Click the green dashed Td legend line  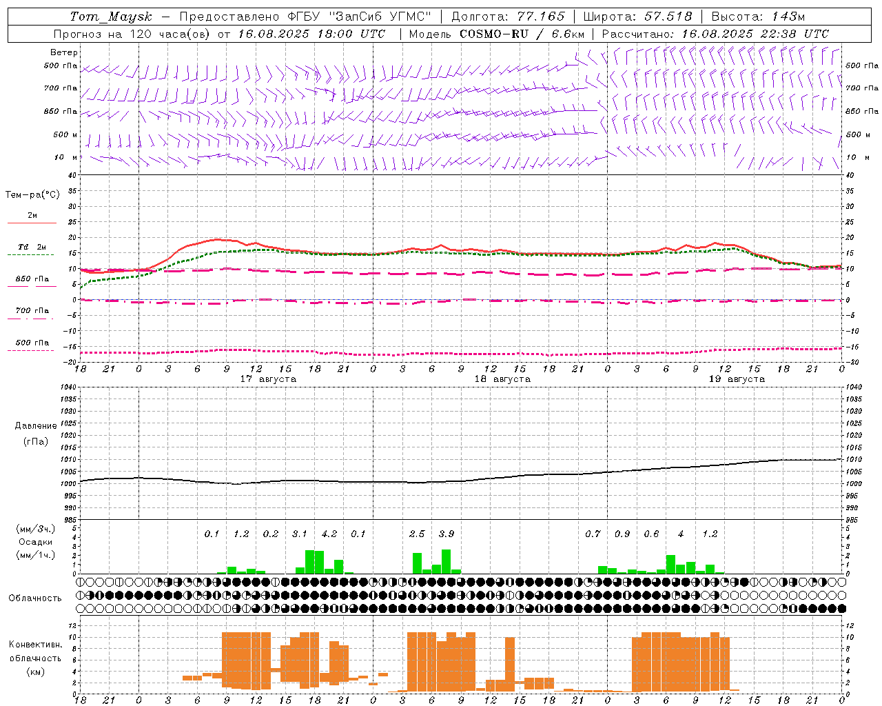[x=30, y=254]
